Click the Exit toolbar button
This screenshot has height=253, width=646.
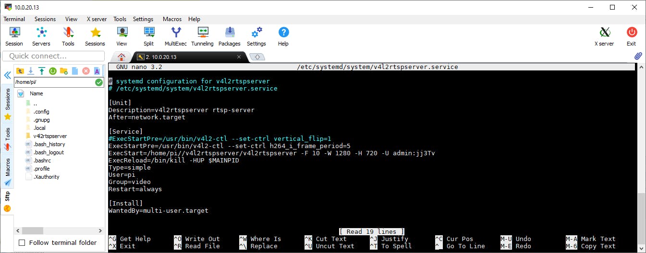click(632, 36)
